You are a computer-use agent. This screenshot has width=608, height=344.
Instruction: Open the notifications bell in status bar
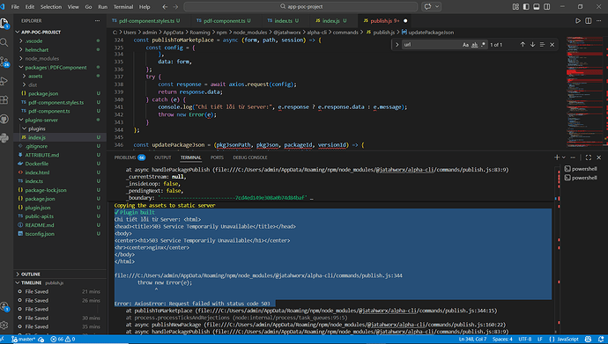coord(601,339)
